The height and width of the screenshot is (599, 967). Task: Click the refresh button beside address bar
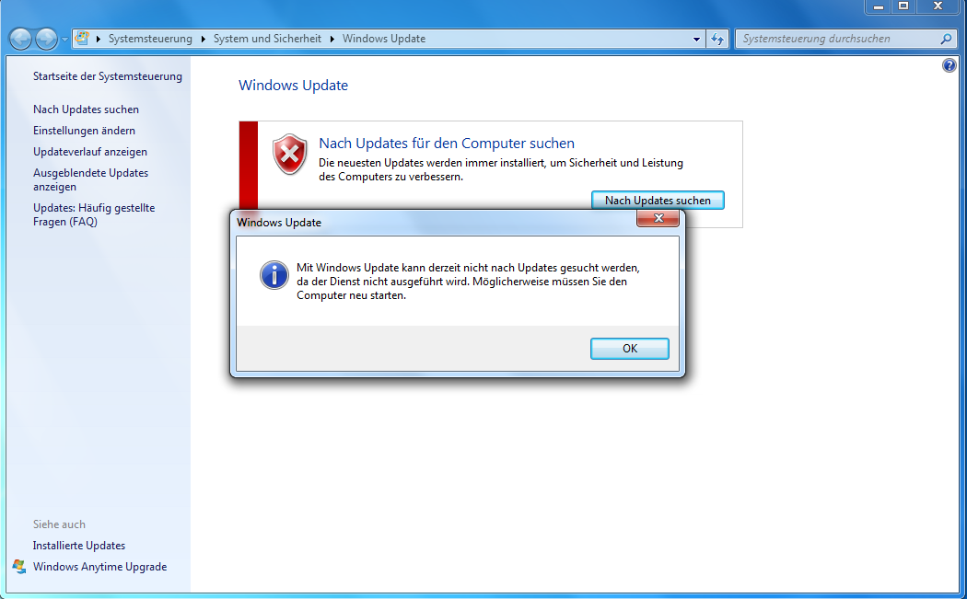(717, 39)
